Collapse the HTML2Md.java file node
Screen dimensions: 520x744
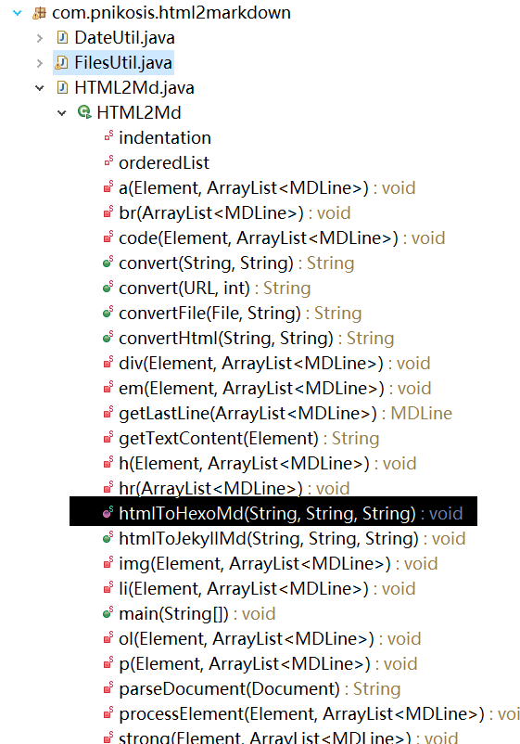(x=40, y=88)
